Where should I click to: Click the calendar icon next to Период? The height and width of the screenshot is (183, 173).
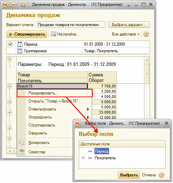(x=20, y=44)
